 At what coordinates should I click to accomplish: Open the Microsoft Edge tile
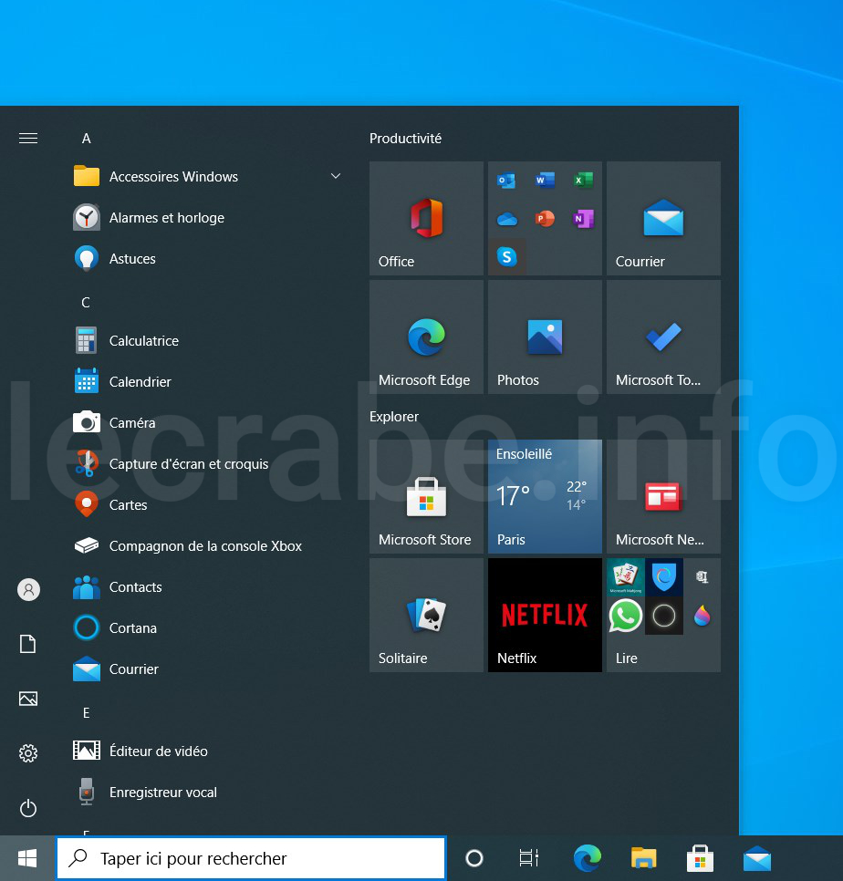coord(426,337)
